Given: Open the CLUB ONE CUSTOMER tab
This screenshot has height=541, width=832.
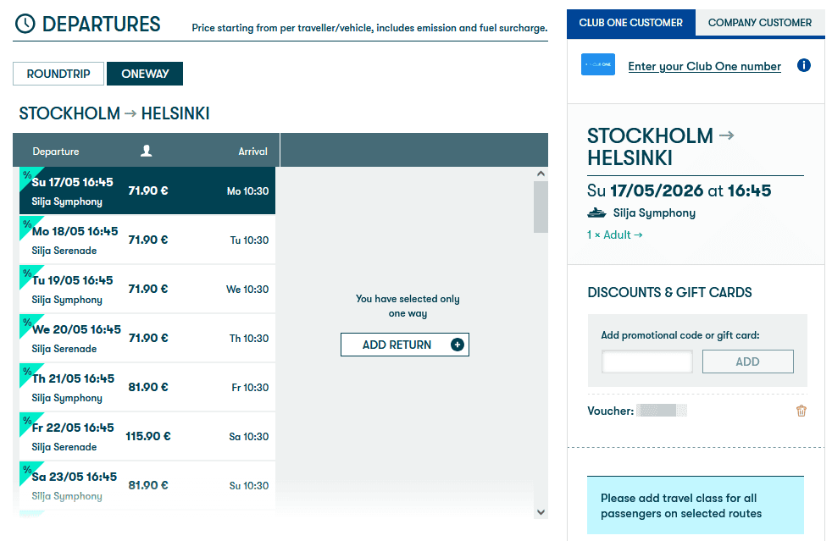Looking at the screenshot, I should pyautogui.click(x=630, y=22).
